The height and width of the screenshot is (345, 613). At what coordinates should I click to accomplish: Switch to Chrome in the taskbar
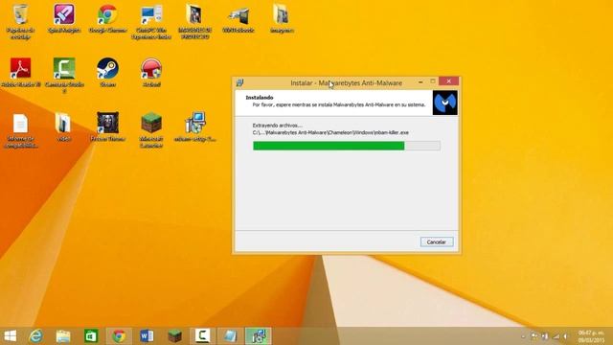pyautogui.click(x=119, y=336)
